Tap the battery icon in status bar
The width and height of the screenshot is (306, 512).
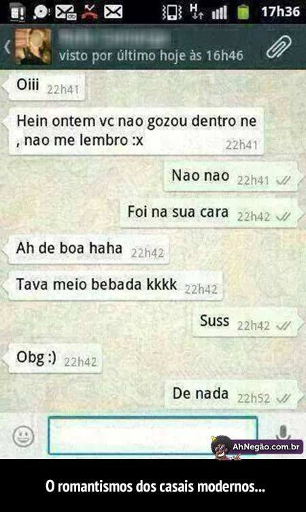pos(243,12)
